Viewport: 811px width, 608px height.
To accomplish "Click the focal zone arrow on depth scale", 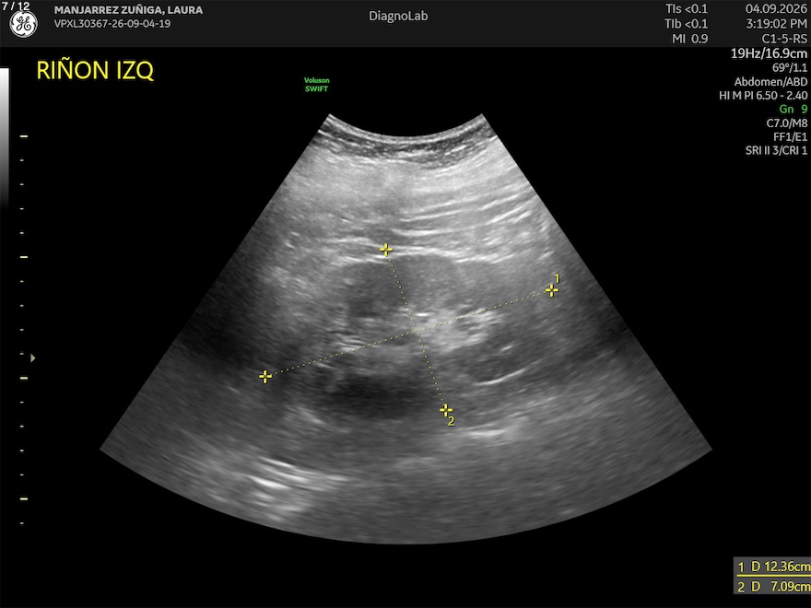I will coord(32,357).
